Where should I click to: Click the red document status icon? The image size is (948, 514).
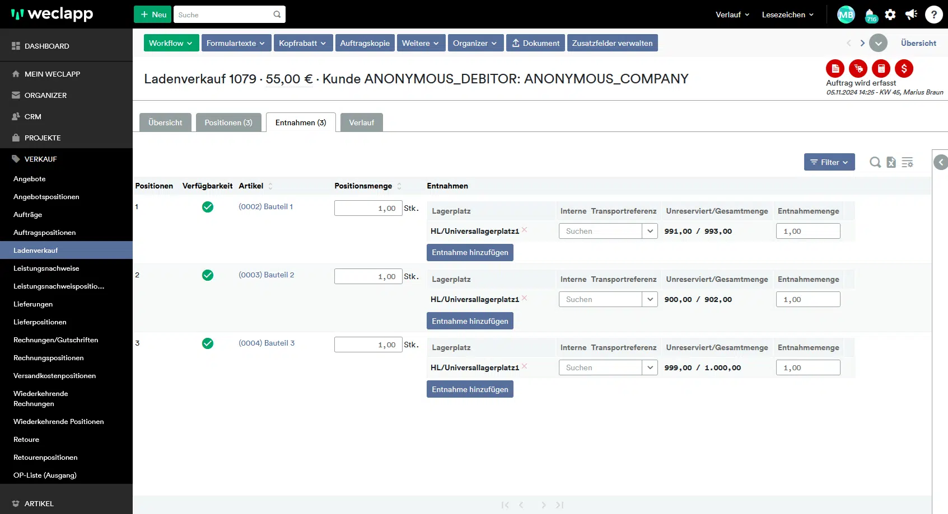pos(835,69)
